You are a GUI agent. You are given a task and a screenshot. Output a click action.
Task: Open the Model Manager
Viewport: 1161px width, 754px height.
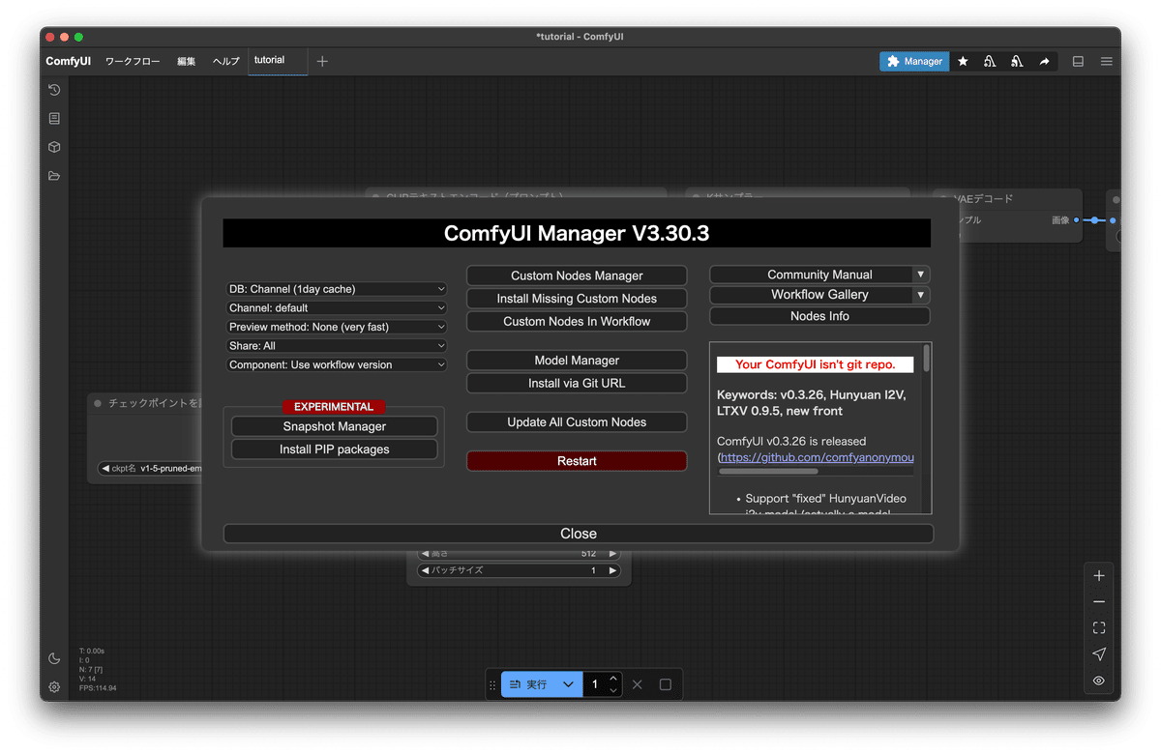coord(577,360)
